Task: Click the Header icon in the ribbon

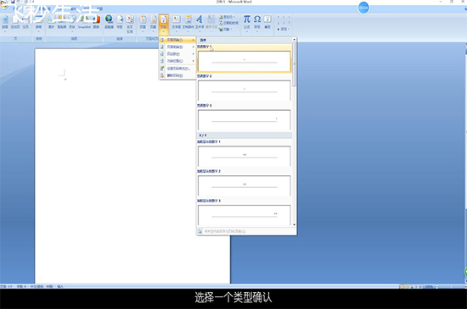Action: (x=143, y=19)
